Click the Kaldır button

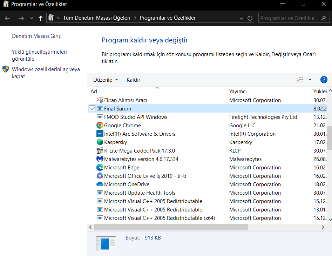pyautogui.click(x=133, y=80)
